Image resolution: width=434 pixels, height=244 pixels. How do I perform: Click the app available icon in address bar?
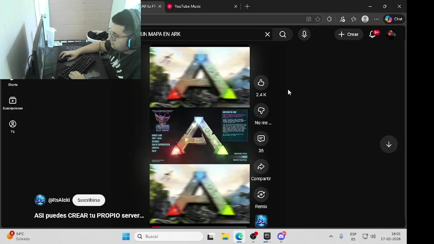pyautogui.click(x=309, y=19)
